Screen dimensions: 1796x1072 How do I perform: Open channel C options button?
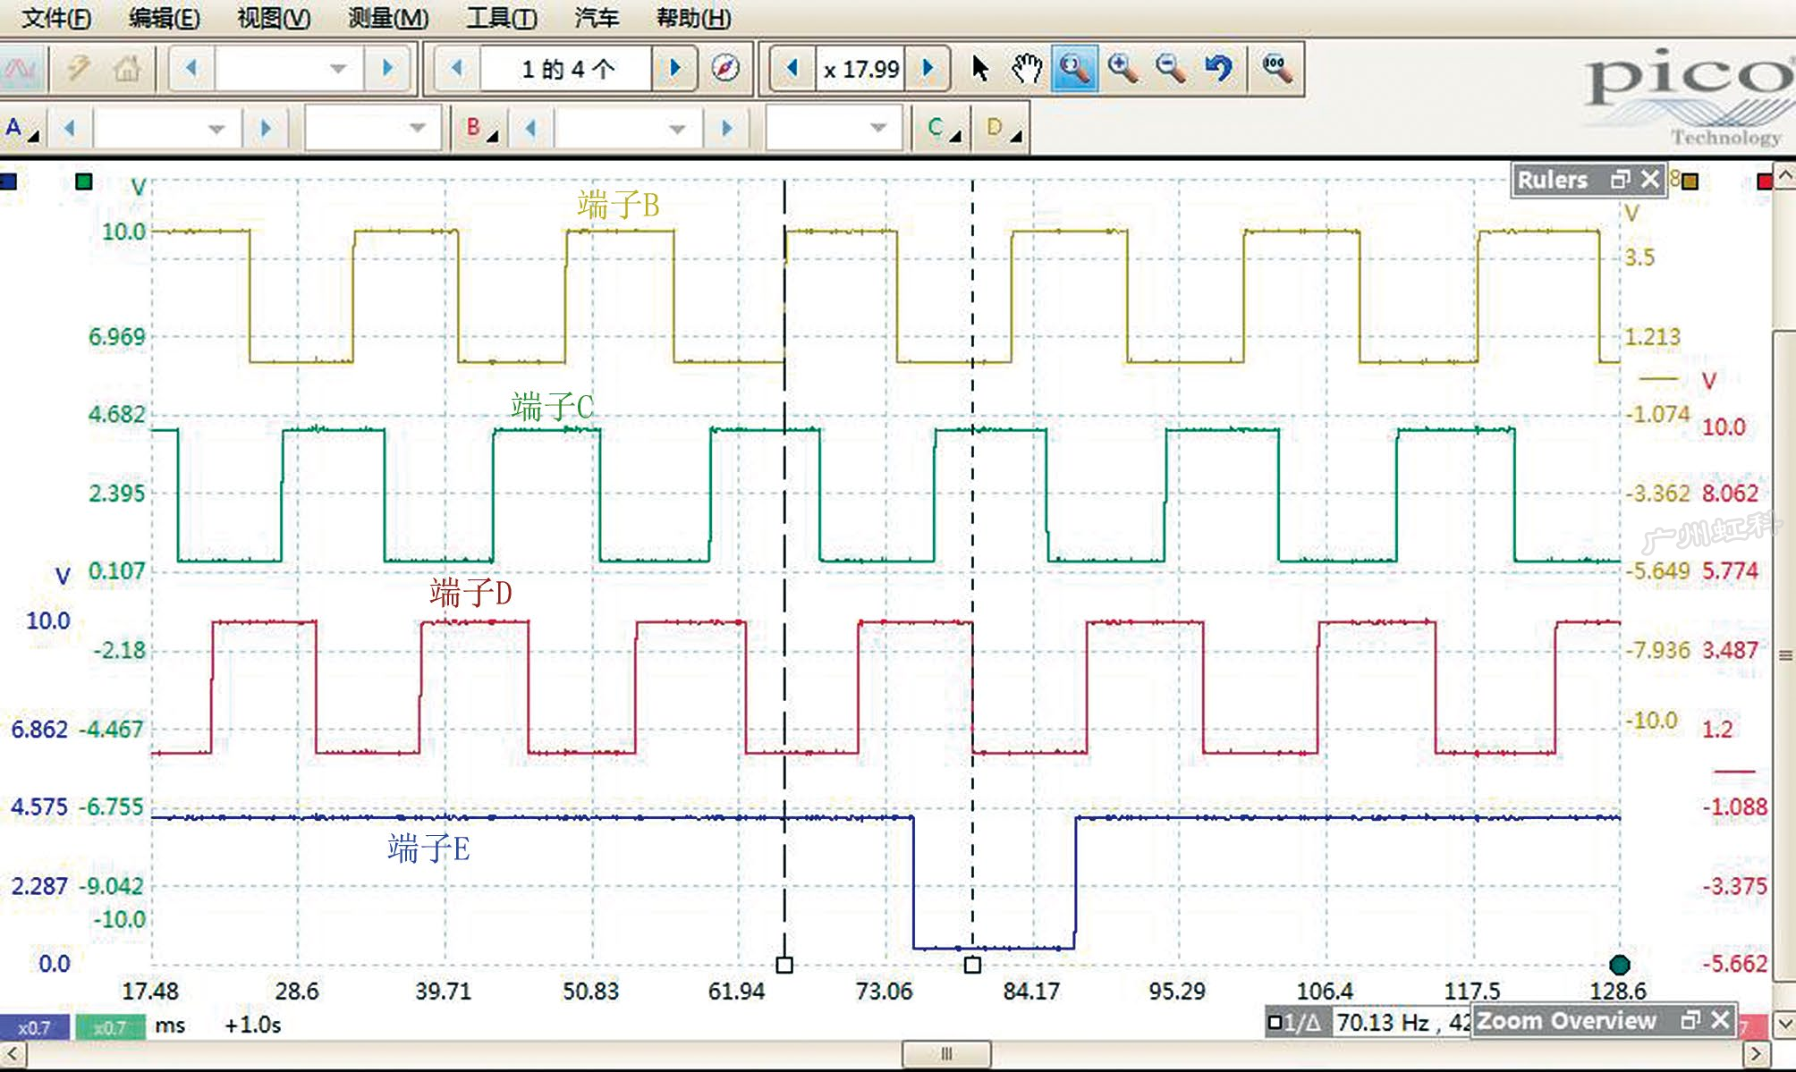(x=944, y=129)
